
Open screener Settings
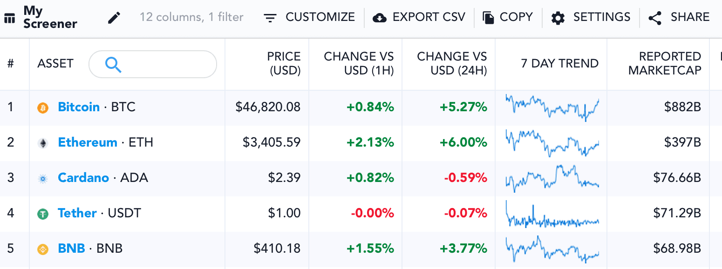coord(591,18)
